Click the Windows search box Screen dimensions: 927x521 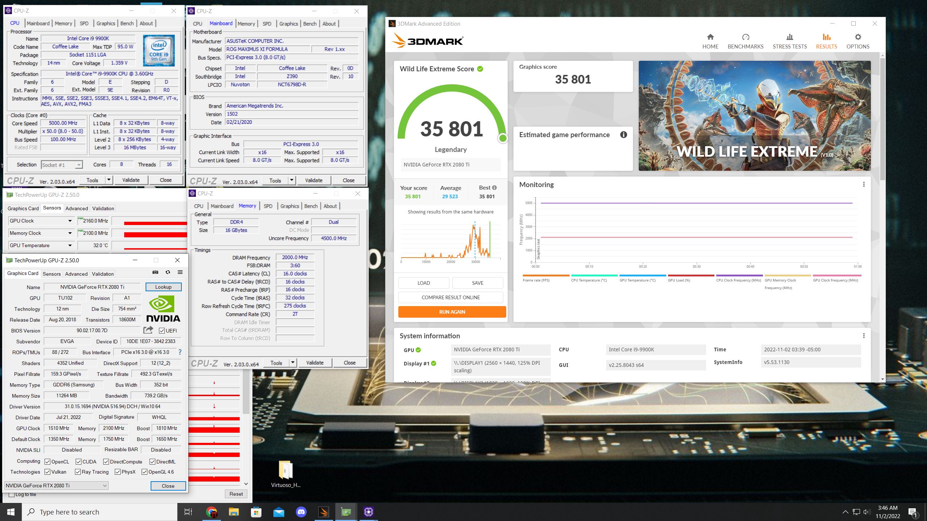point(100,512)
